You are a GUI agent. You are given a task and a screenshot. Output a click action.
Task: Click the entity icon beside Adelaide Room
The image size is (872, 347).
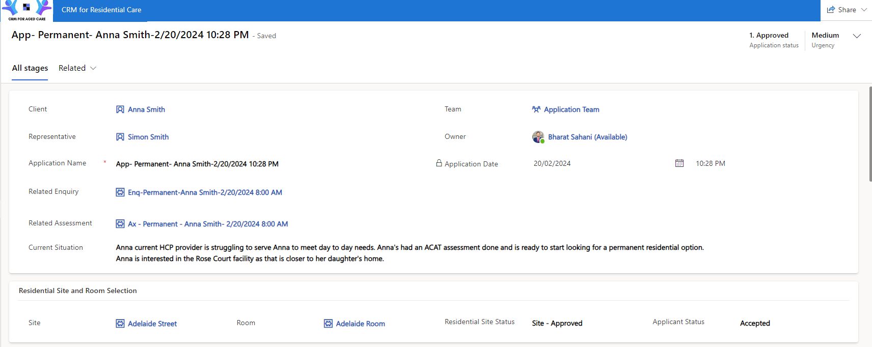coord(329,324)
